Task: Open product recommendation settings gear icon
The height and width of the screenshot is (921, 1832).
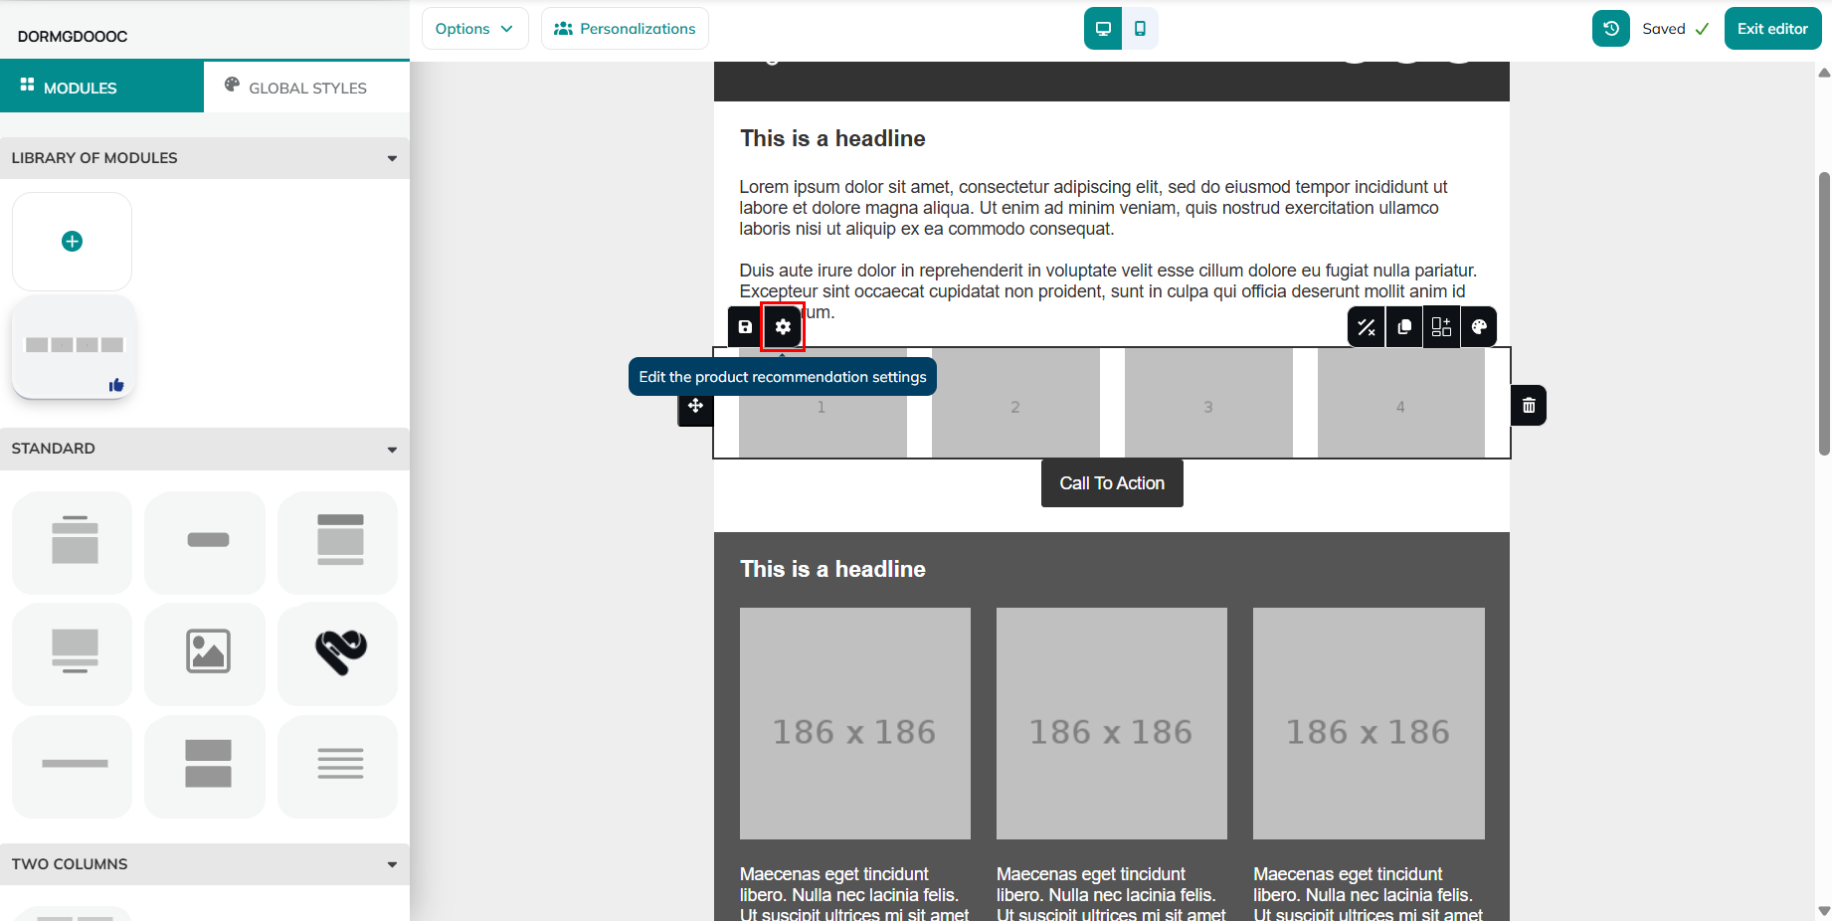Action: (783, 326)
